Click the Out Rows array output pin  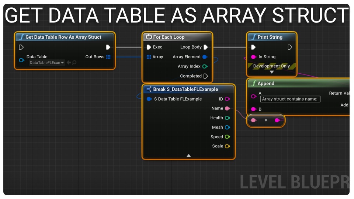click(108, 57)
